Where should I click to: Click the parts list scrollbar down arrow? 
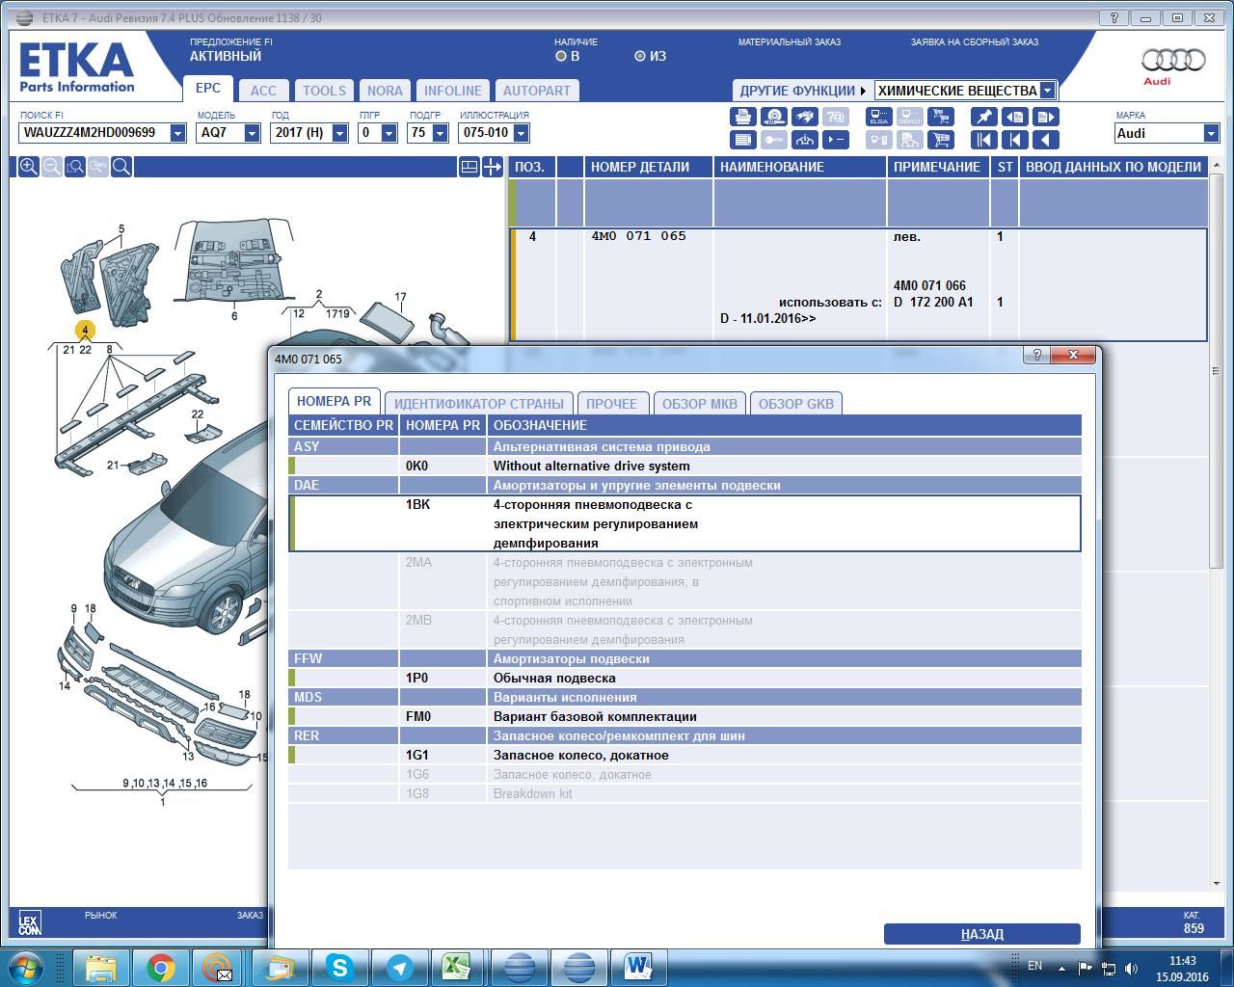(1216, 883)
